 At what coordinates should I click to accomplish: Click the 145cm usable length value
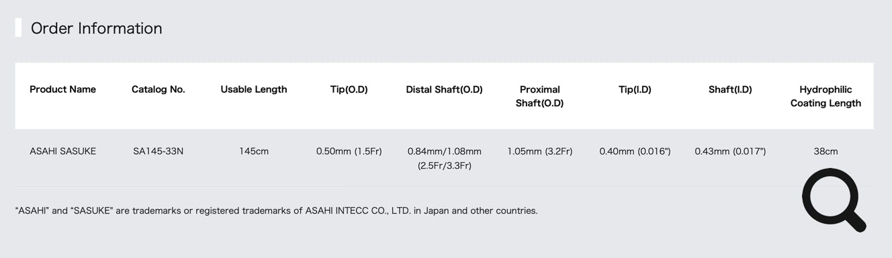tap(254, 151)
